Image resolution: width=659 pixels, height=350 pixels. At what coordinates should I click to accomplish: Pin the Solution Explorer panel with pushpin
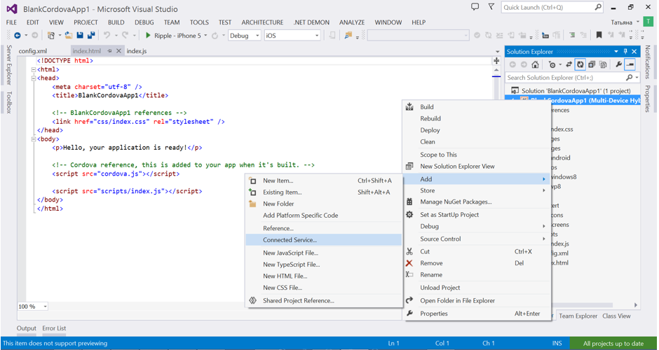(625, 52)
